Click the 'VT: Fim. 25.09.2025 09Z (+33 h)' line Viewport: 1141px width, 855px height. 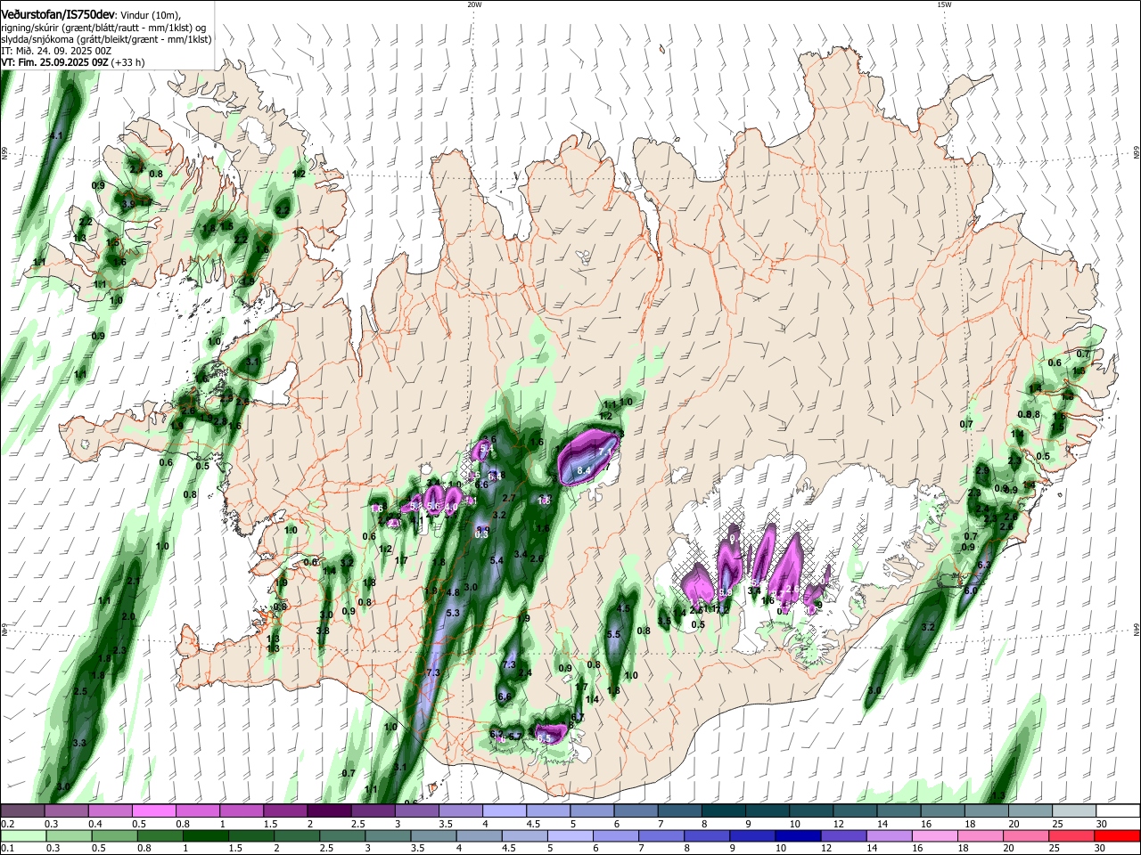click(x=73, y=62)
